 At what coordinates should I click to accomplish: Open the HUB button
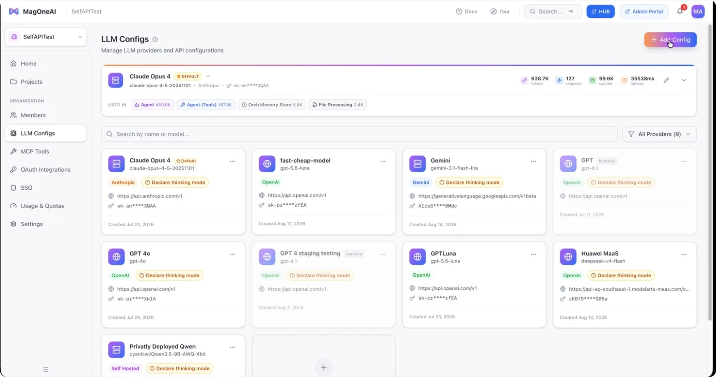click(x=601, y=12)
